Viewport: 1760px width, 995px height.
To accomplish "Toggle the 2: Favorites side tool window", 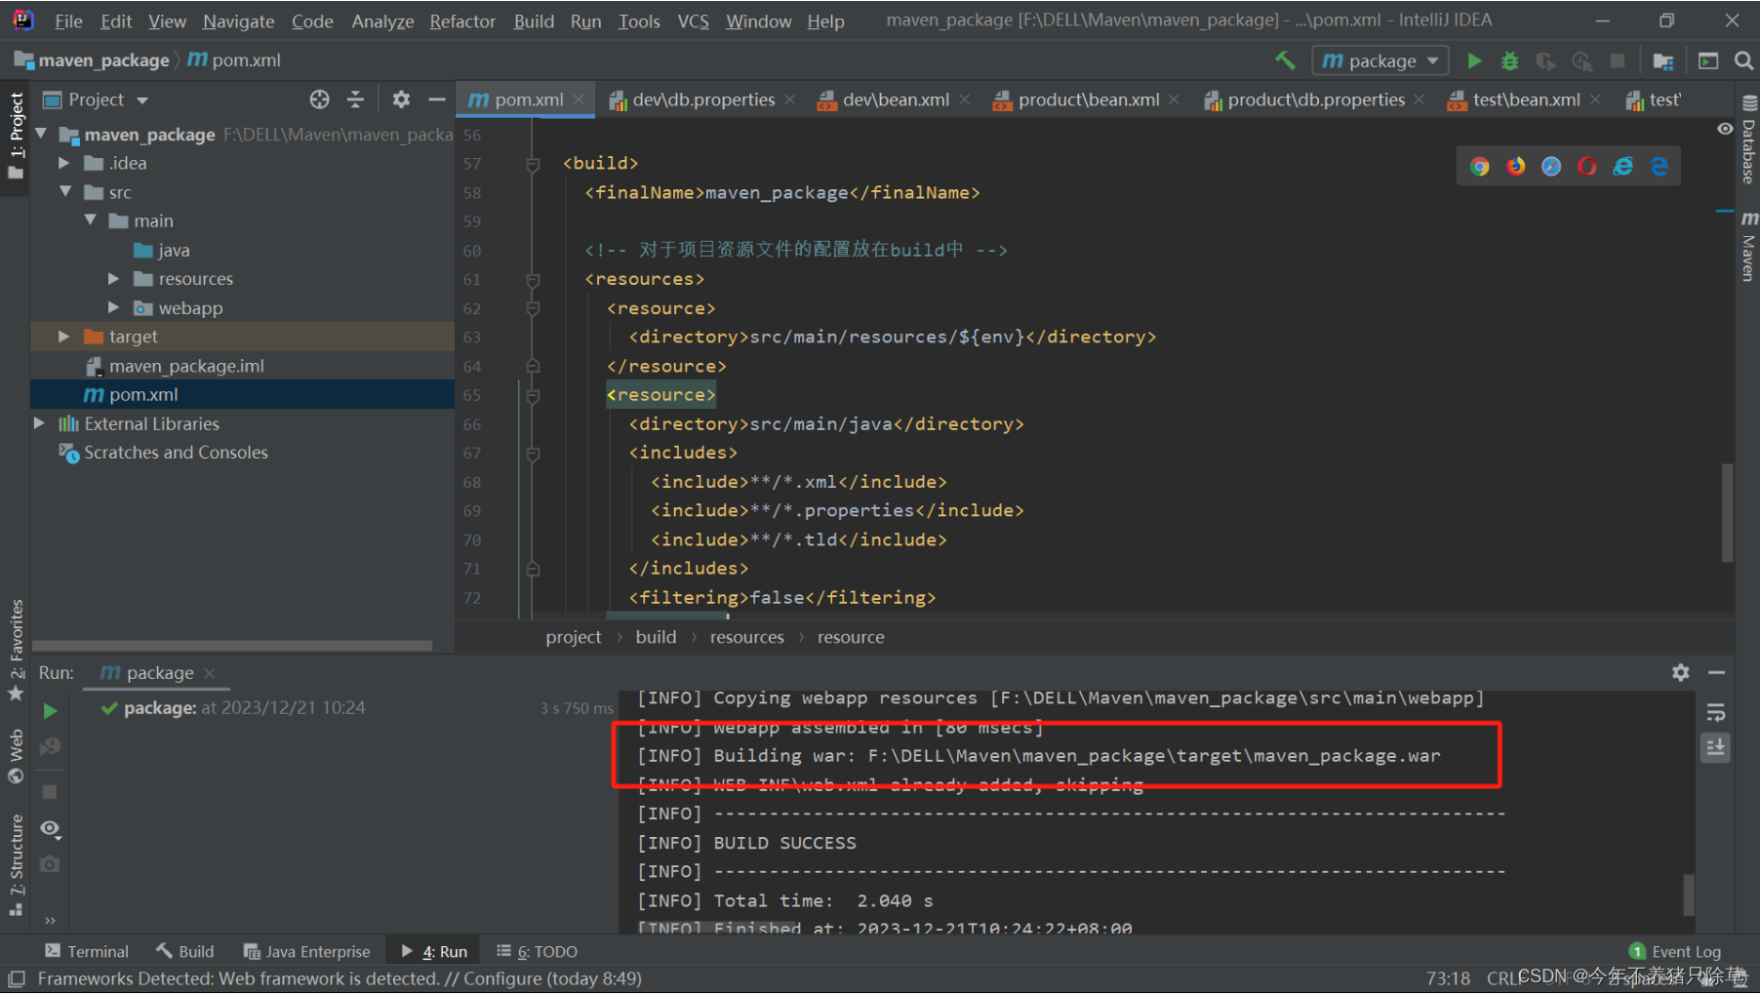I will 16,650.
